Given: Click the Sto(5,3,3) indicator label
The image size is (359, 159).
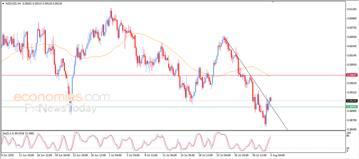Looking at the screenshot, I should 8,133.
